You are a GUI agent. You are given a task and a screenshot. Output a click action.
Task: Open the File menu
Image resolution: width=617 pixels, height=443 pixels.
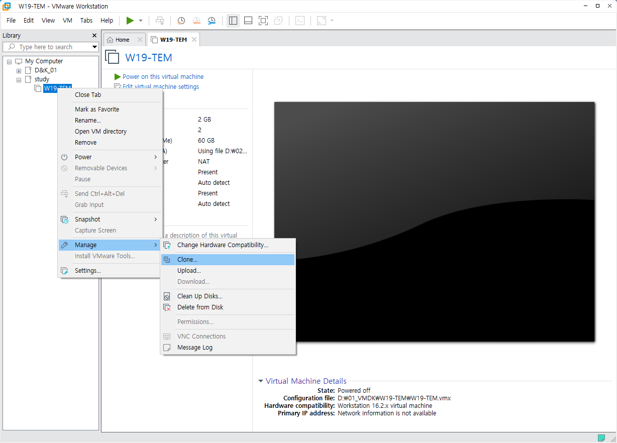(x=11, y=21)
